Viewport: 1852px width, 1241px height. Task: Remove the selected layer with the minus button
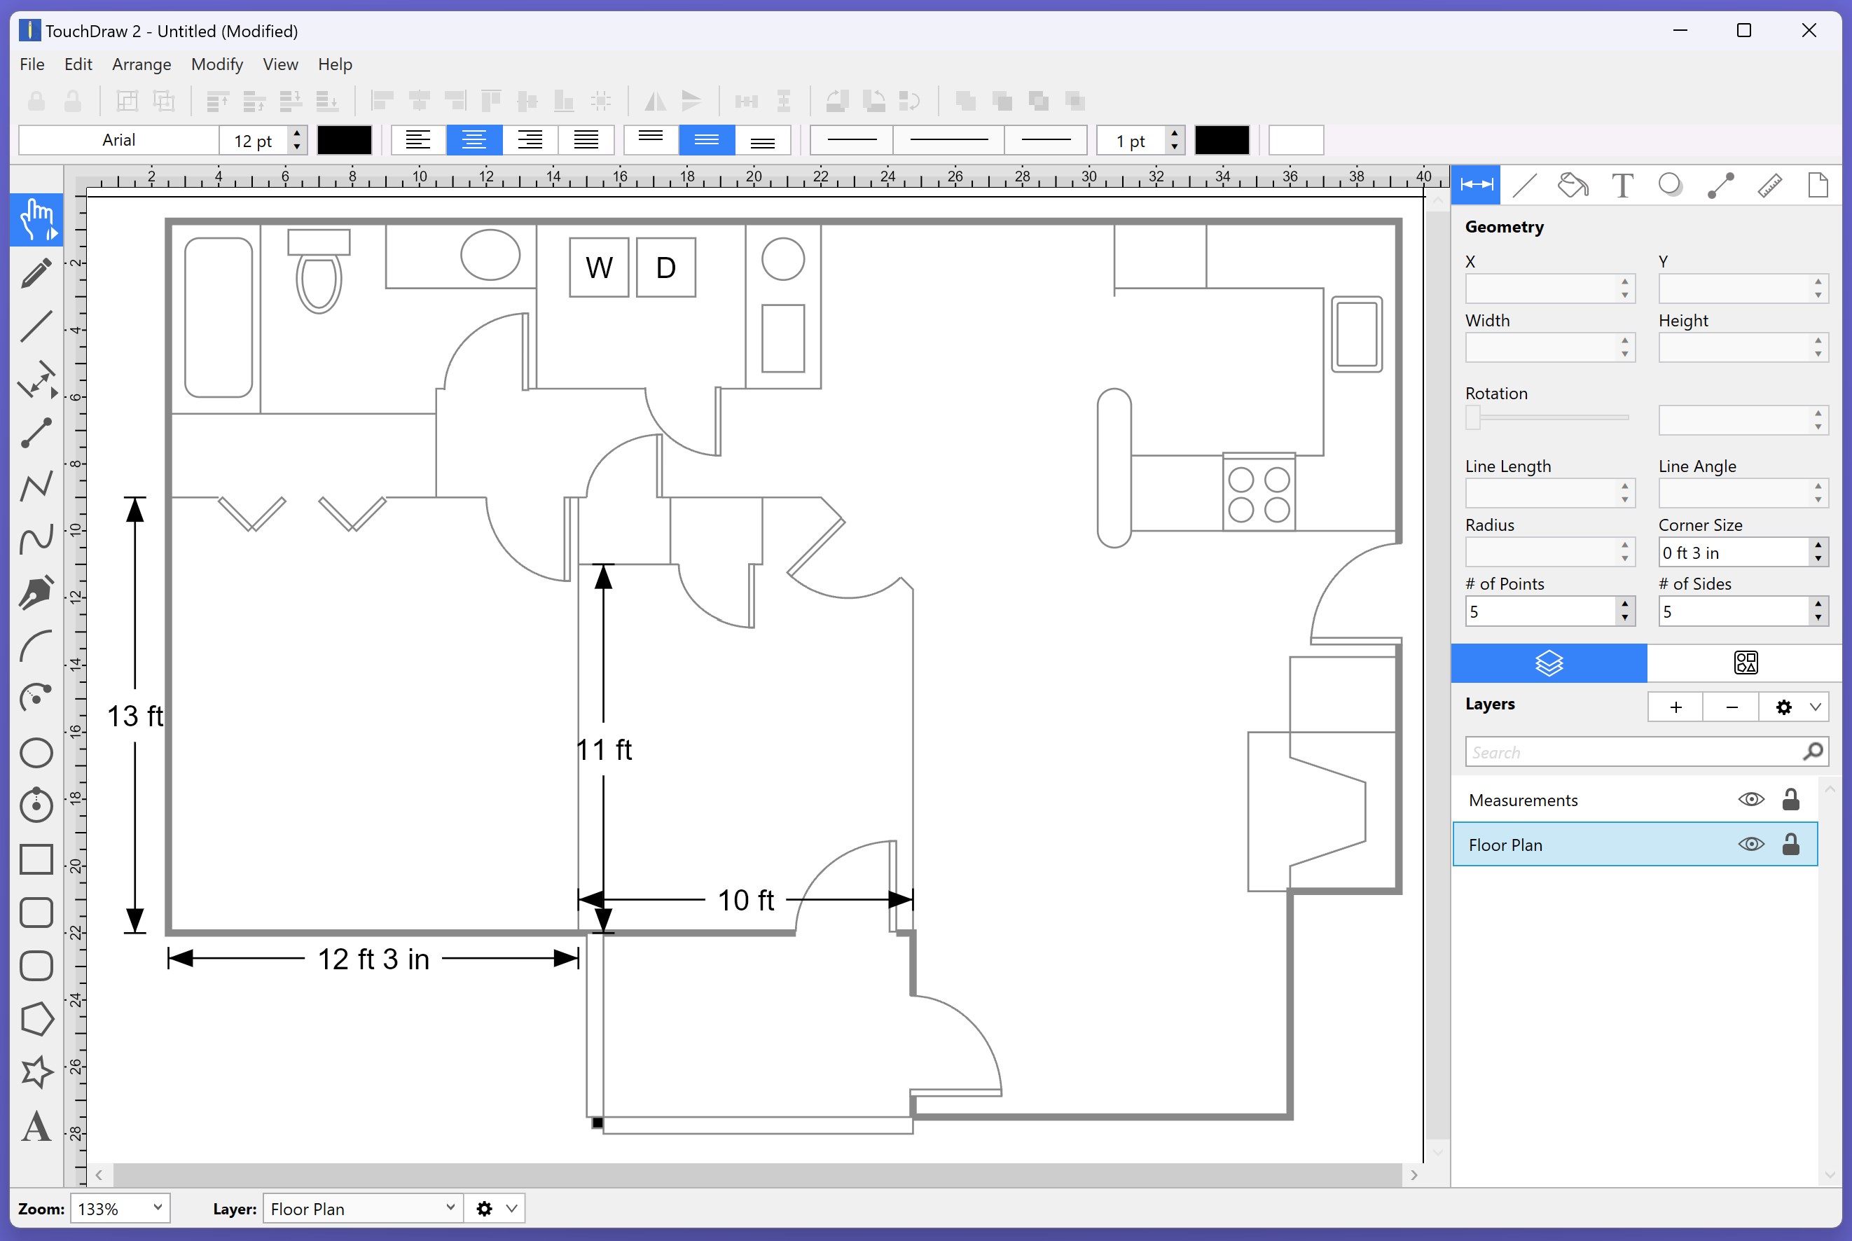tap(1730, 707)
